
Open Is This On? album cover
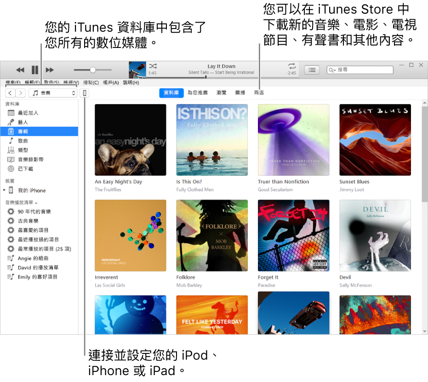click(x=212, y=140)
